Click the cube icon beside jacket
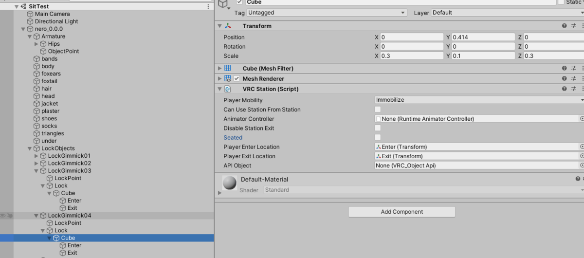Screen dimensions: 584x258 pyautogui.click(x=37, y=104)
